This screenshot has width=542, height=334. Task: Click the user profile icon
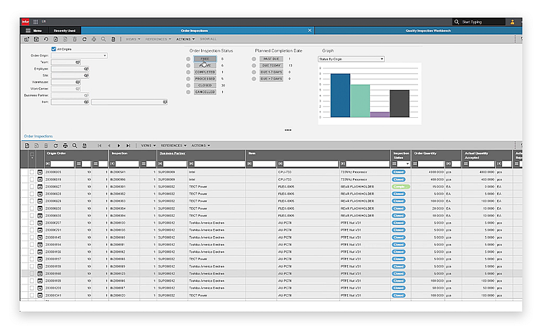tap(512, 22)
